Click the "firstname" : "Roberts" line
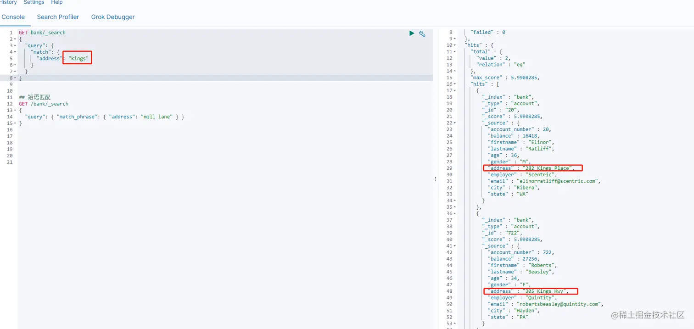 (x=522, y=265)
